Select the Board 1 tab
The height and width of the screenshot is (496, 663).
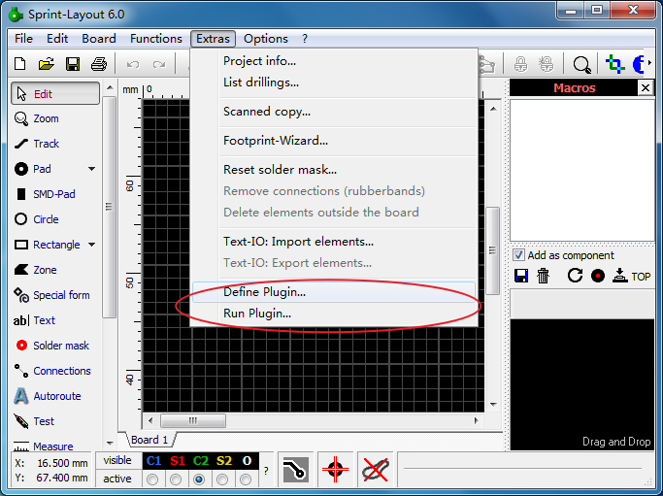coord(149,440)
